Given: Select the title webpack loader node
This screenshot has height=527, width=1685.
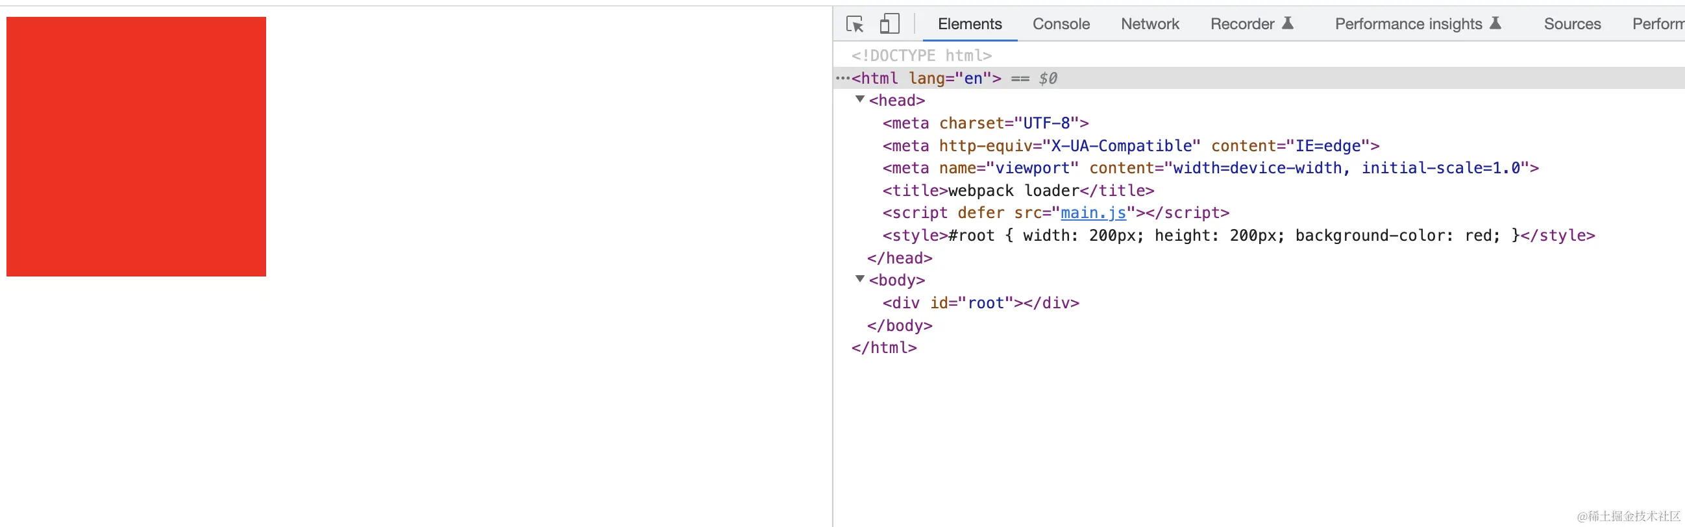Looking at the screenshot, I should (1018, 191).
